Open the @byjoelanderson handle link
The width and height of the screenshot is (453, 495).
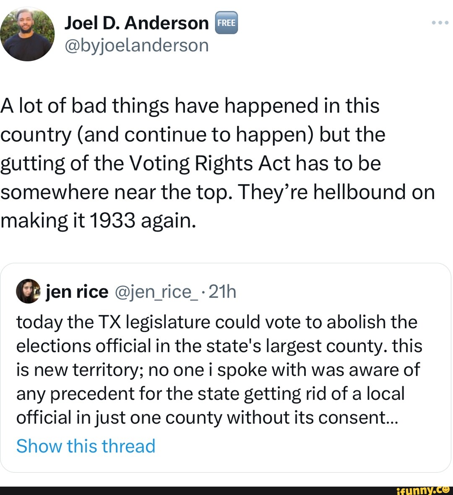point(136,45)
